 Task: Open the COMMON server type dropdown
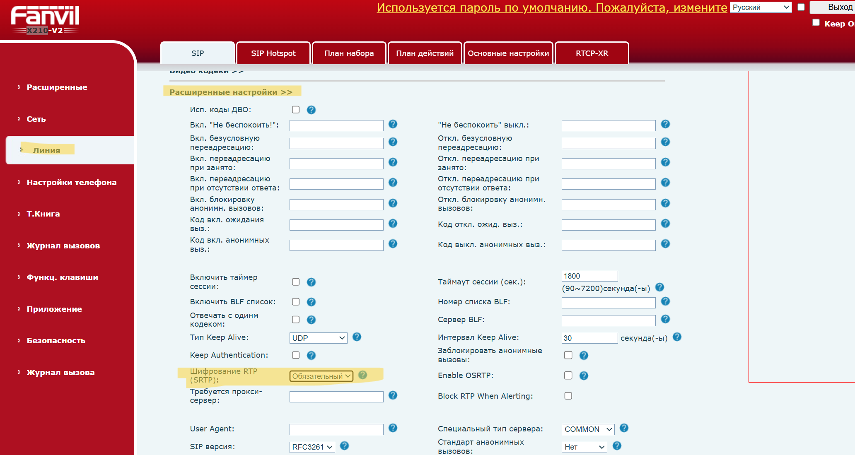click(x=588, y=429)
